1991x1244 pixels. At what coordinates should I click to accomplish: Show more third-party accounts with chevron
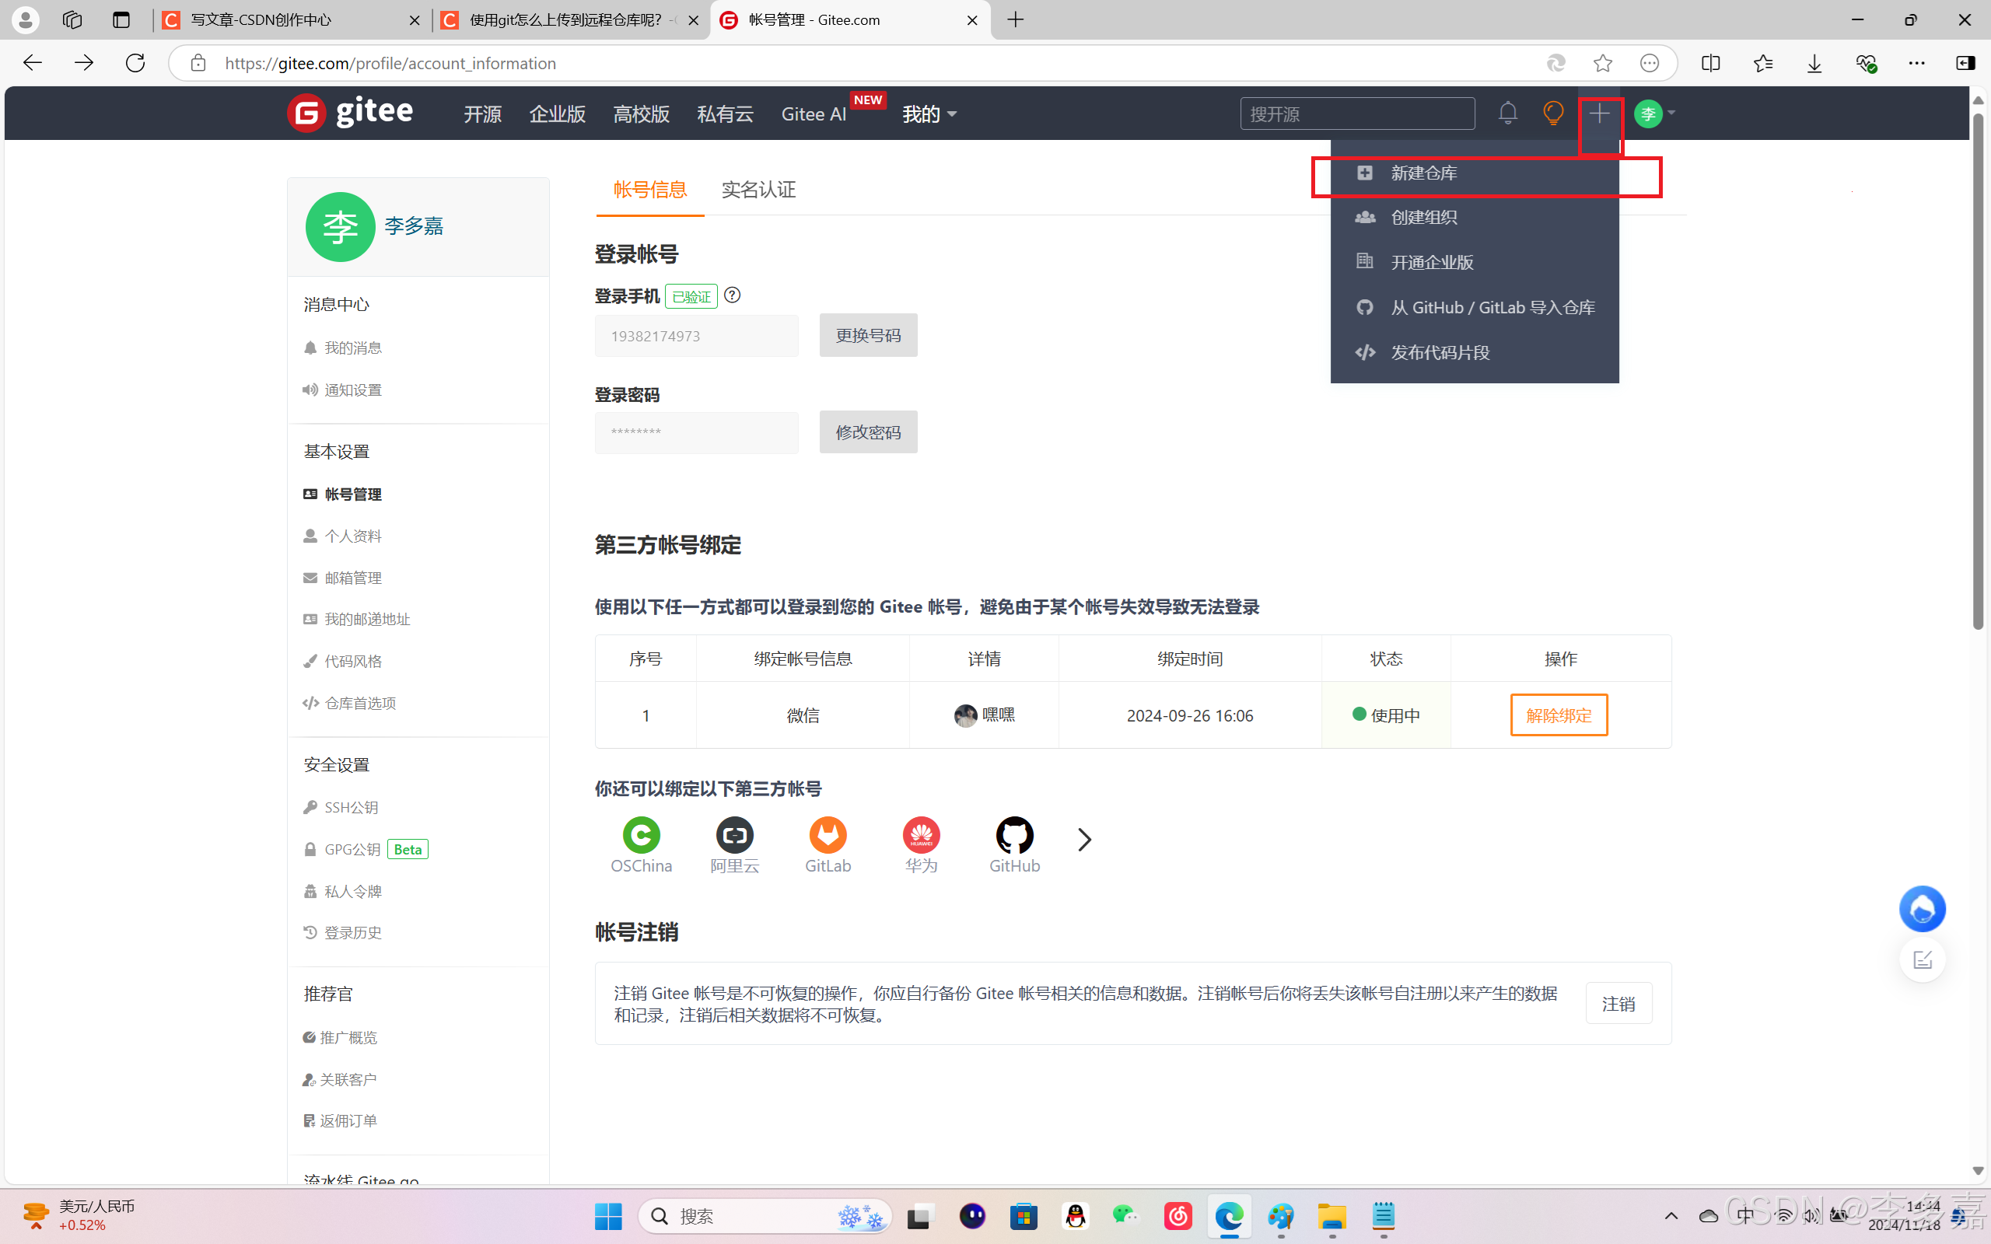1084,839
